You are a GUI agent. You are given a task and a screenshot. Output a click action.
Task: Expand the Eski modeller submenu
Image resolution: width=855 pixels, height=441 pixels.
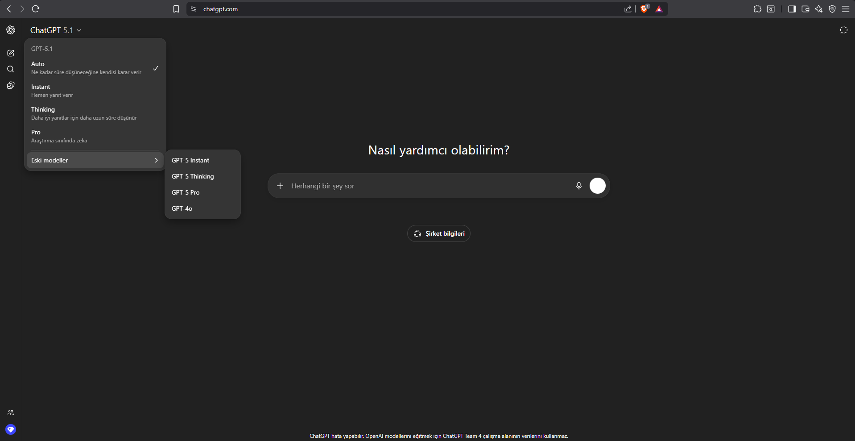tap(95, 160)
